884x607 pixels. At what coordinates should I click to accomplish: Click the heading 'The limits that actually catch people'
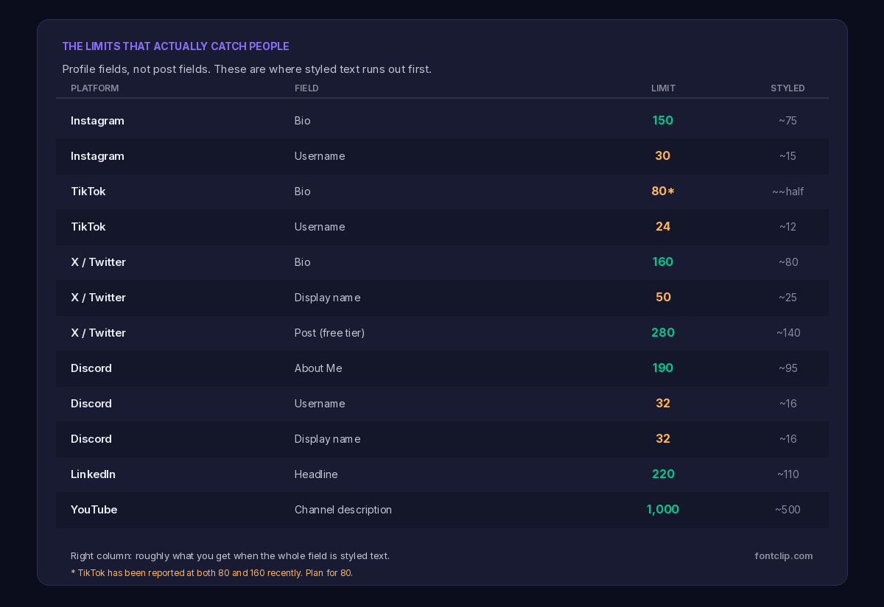[x=175, y=46]
